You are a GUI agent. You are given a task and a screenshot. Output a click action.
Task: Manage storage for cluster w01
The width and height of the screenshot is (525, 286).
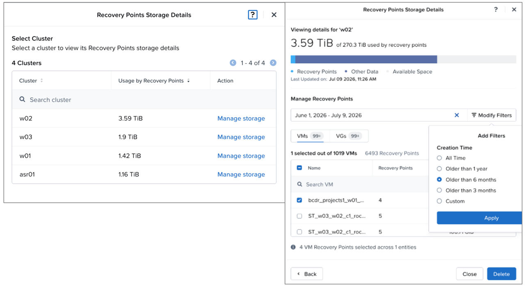pos(241,156)
